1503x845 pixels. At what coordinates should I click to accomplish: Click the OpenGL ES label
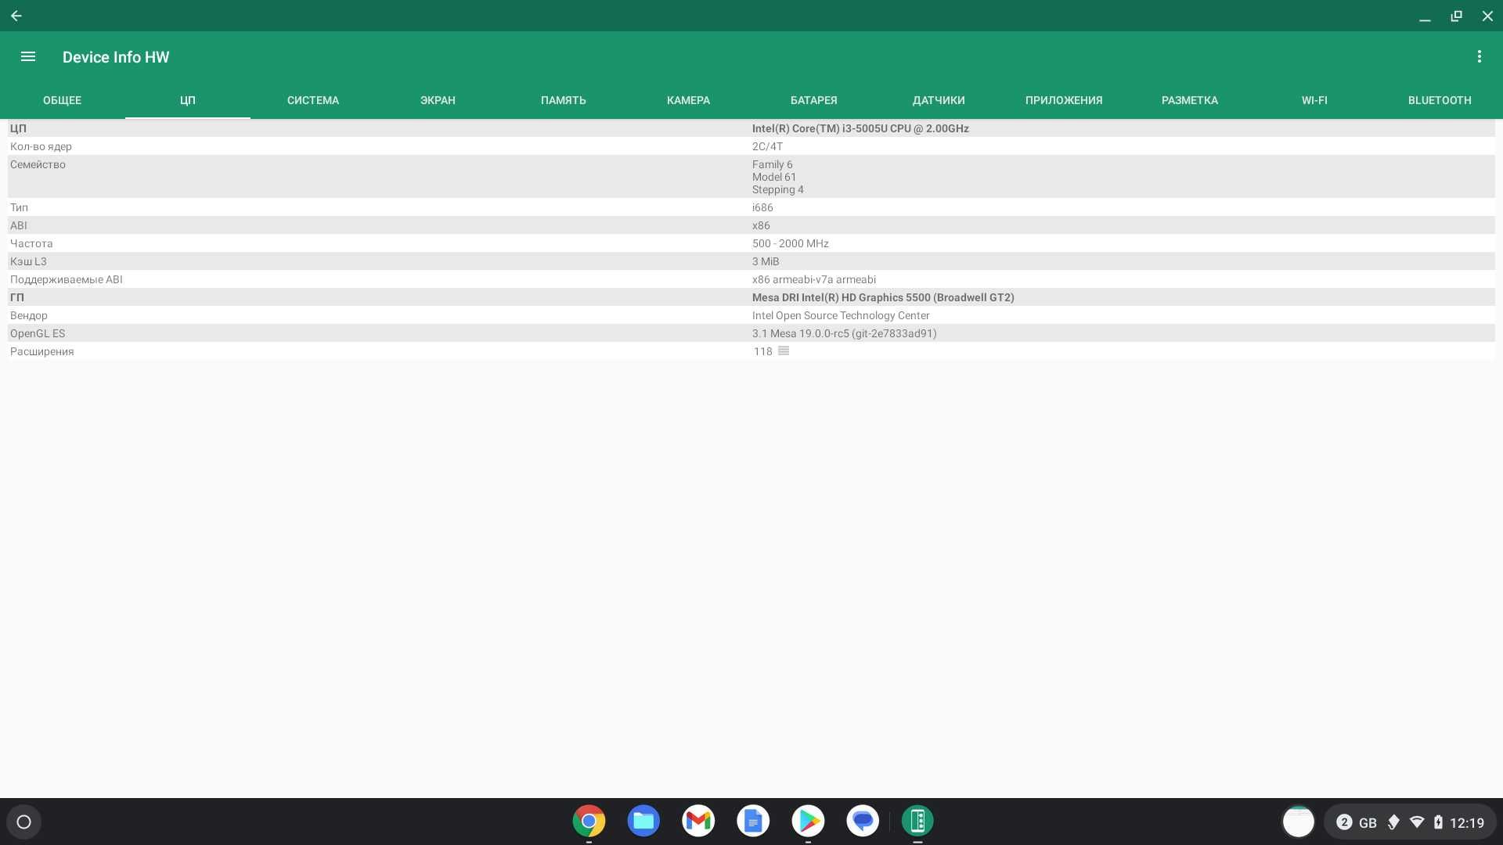point(38,333)
